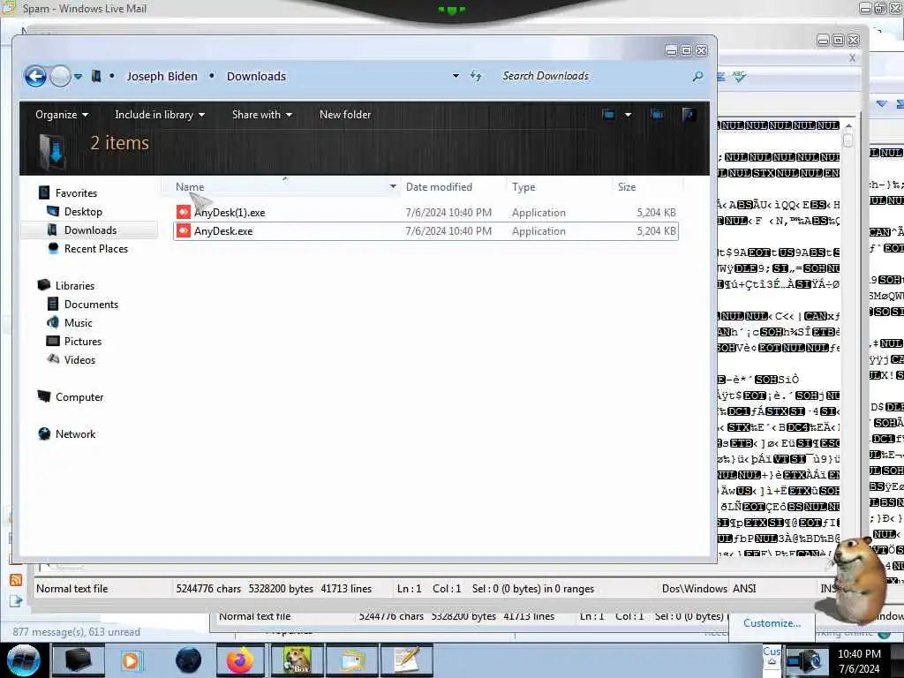Expand the blue triangle dropdown in rear editor
This screenshot has width=904, height=678.
pyautogui.click(x=882, y=104)
